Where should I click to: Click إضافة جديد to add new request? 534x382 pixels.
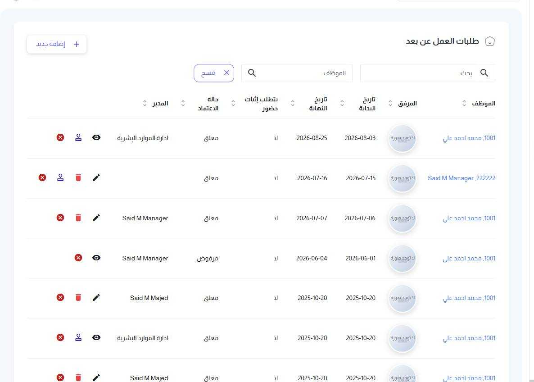(57, 44)
